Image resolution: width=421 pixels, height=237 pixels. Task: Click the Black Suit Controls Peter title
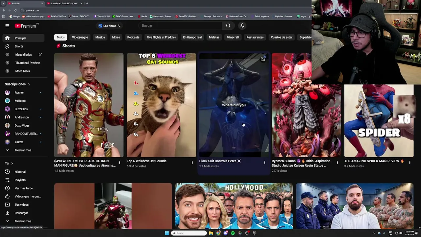(220, 161)
